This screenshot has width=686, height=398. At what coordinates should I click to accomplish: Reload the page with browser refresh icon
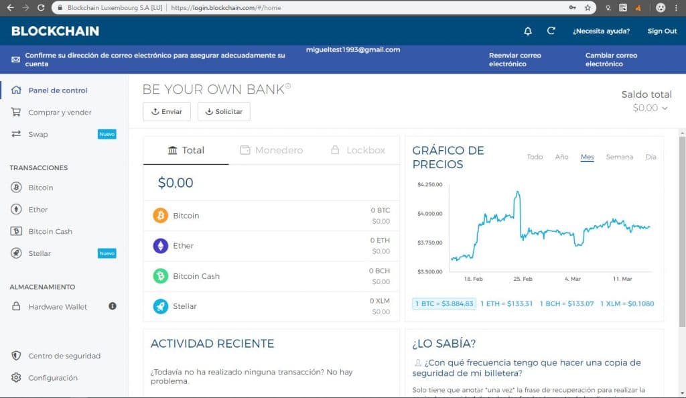point(41,7)
